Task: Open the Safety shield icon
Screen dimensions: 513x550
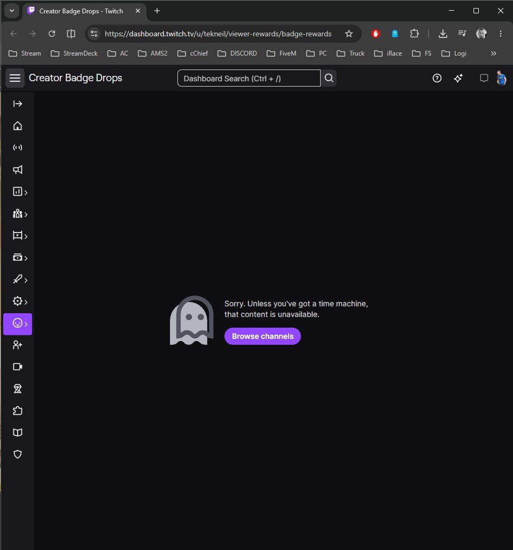Action: [x=18, y=454]
